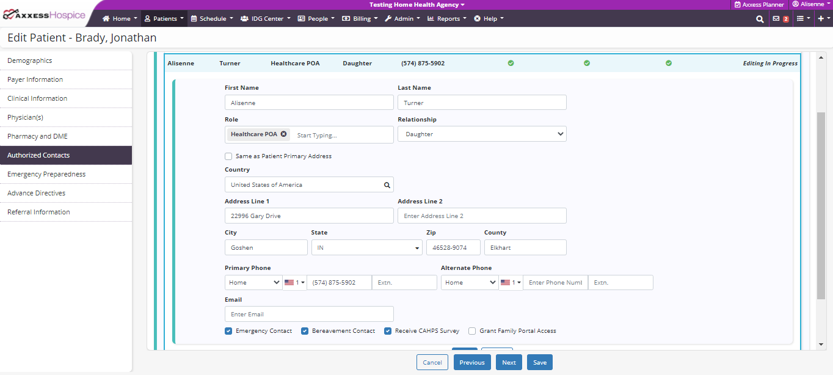The height and width of the screenshot is (375, 833).
Task: Open the Relationship dropdown
Action: pos(482,134)
